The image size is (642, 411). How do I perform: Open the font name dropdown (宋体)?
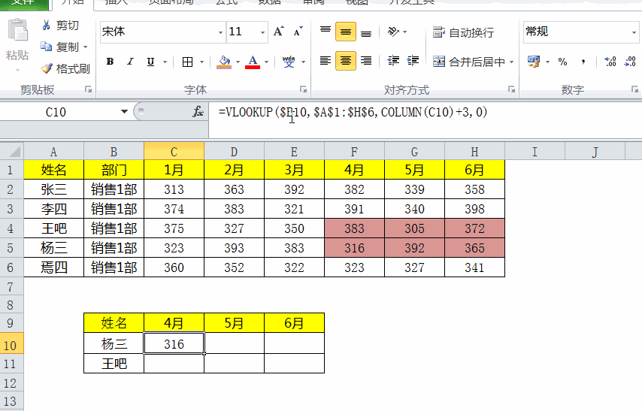coord(220,32)
